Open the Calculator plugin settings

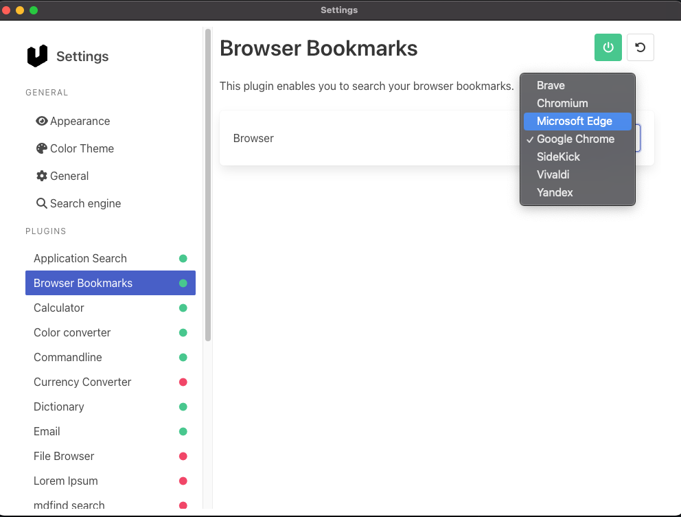pos(111,308)
